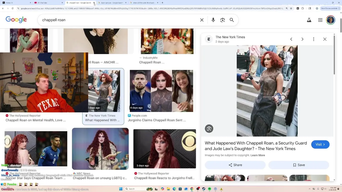Open New York Times article title link
This screenshot has height=192, width=342.
click(x=256, y=146)
